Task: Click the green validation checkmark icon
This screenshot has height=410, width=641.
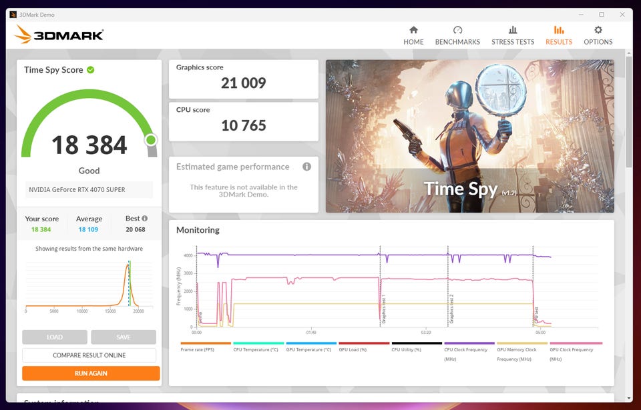Action: pyautogui.click(x=91, y=70)
